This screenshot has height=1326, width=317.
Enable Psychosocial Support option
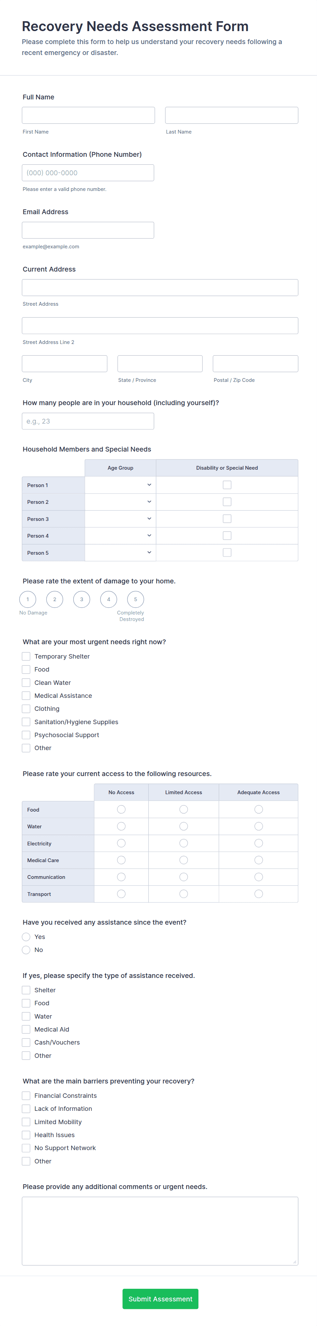(26, 735)
